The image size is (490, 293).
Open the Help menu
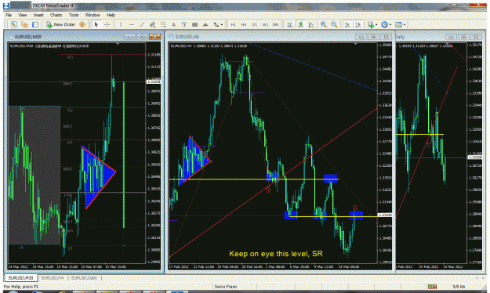(x=111, y=15)
